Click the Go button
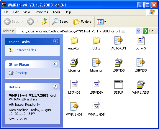Screen dimensions: 159x129 (x=148, y=31)
